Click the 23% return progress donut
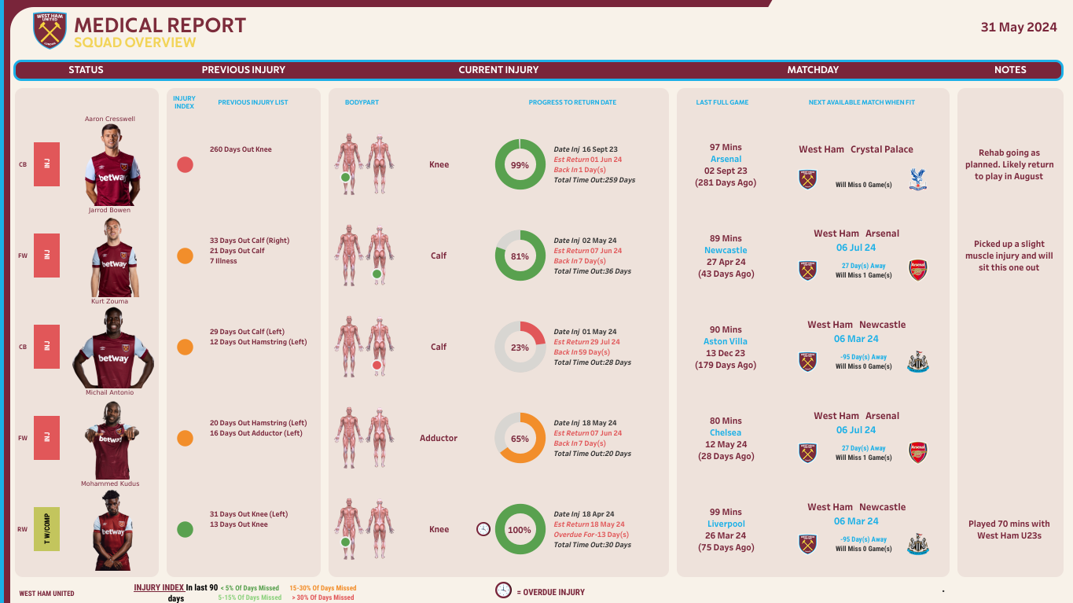Screen dimensions: 1073x603 [520, 347]
